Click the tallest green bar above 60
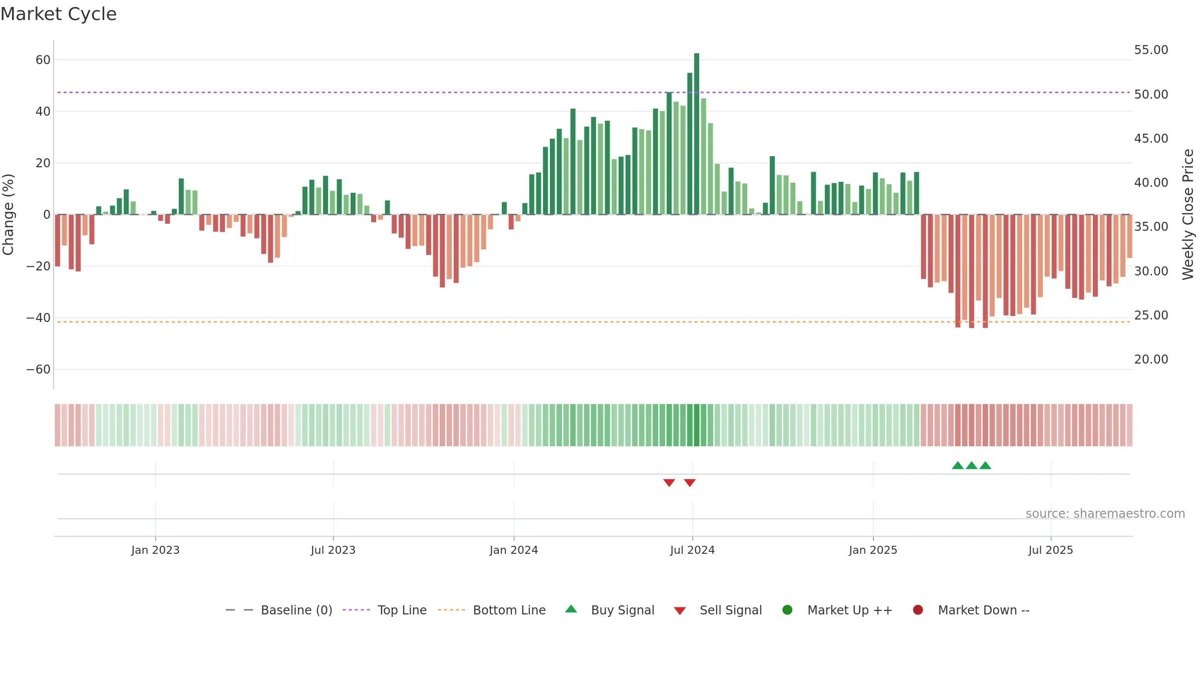The height and width of the screenshot is (676, 1202). [x=697, y=134]
